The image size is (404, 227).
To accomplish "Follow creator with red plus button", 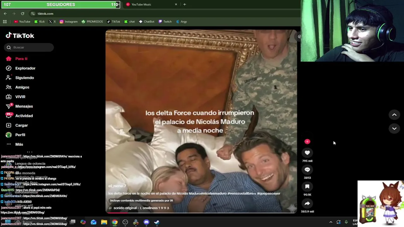I will coord(307,142).
